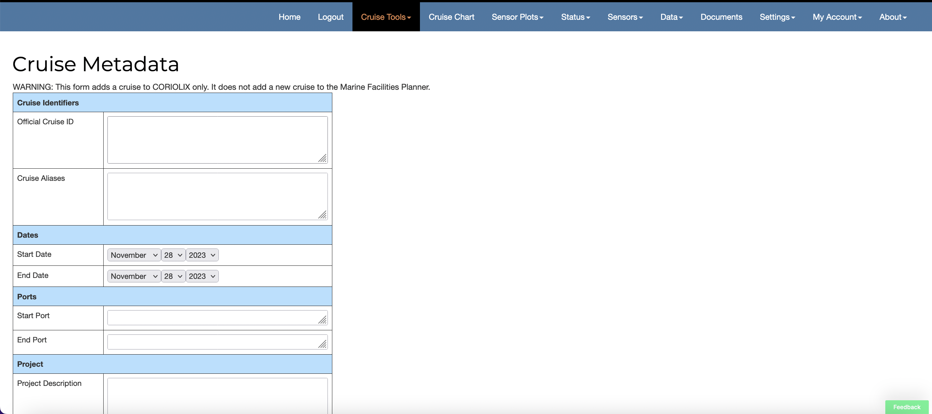Click the End Port resize handle
Viewport: 932px width, 414px height.
(323, 345)
